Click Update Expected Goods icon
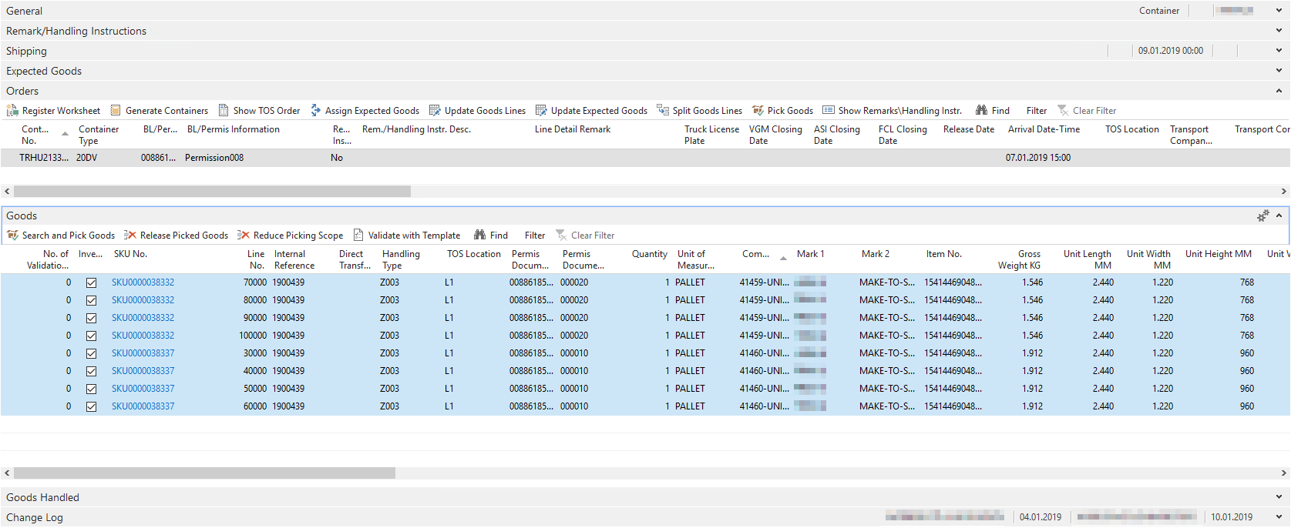 tap(541, 111)
